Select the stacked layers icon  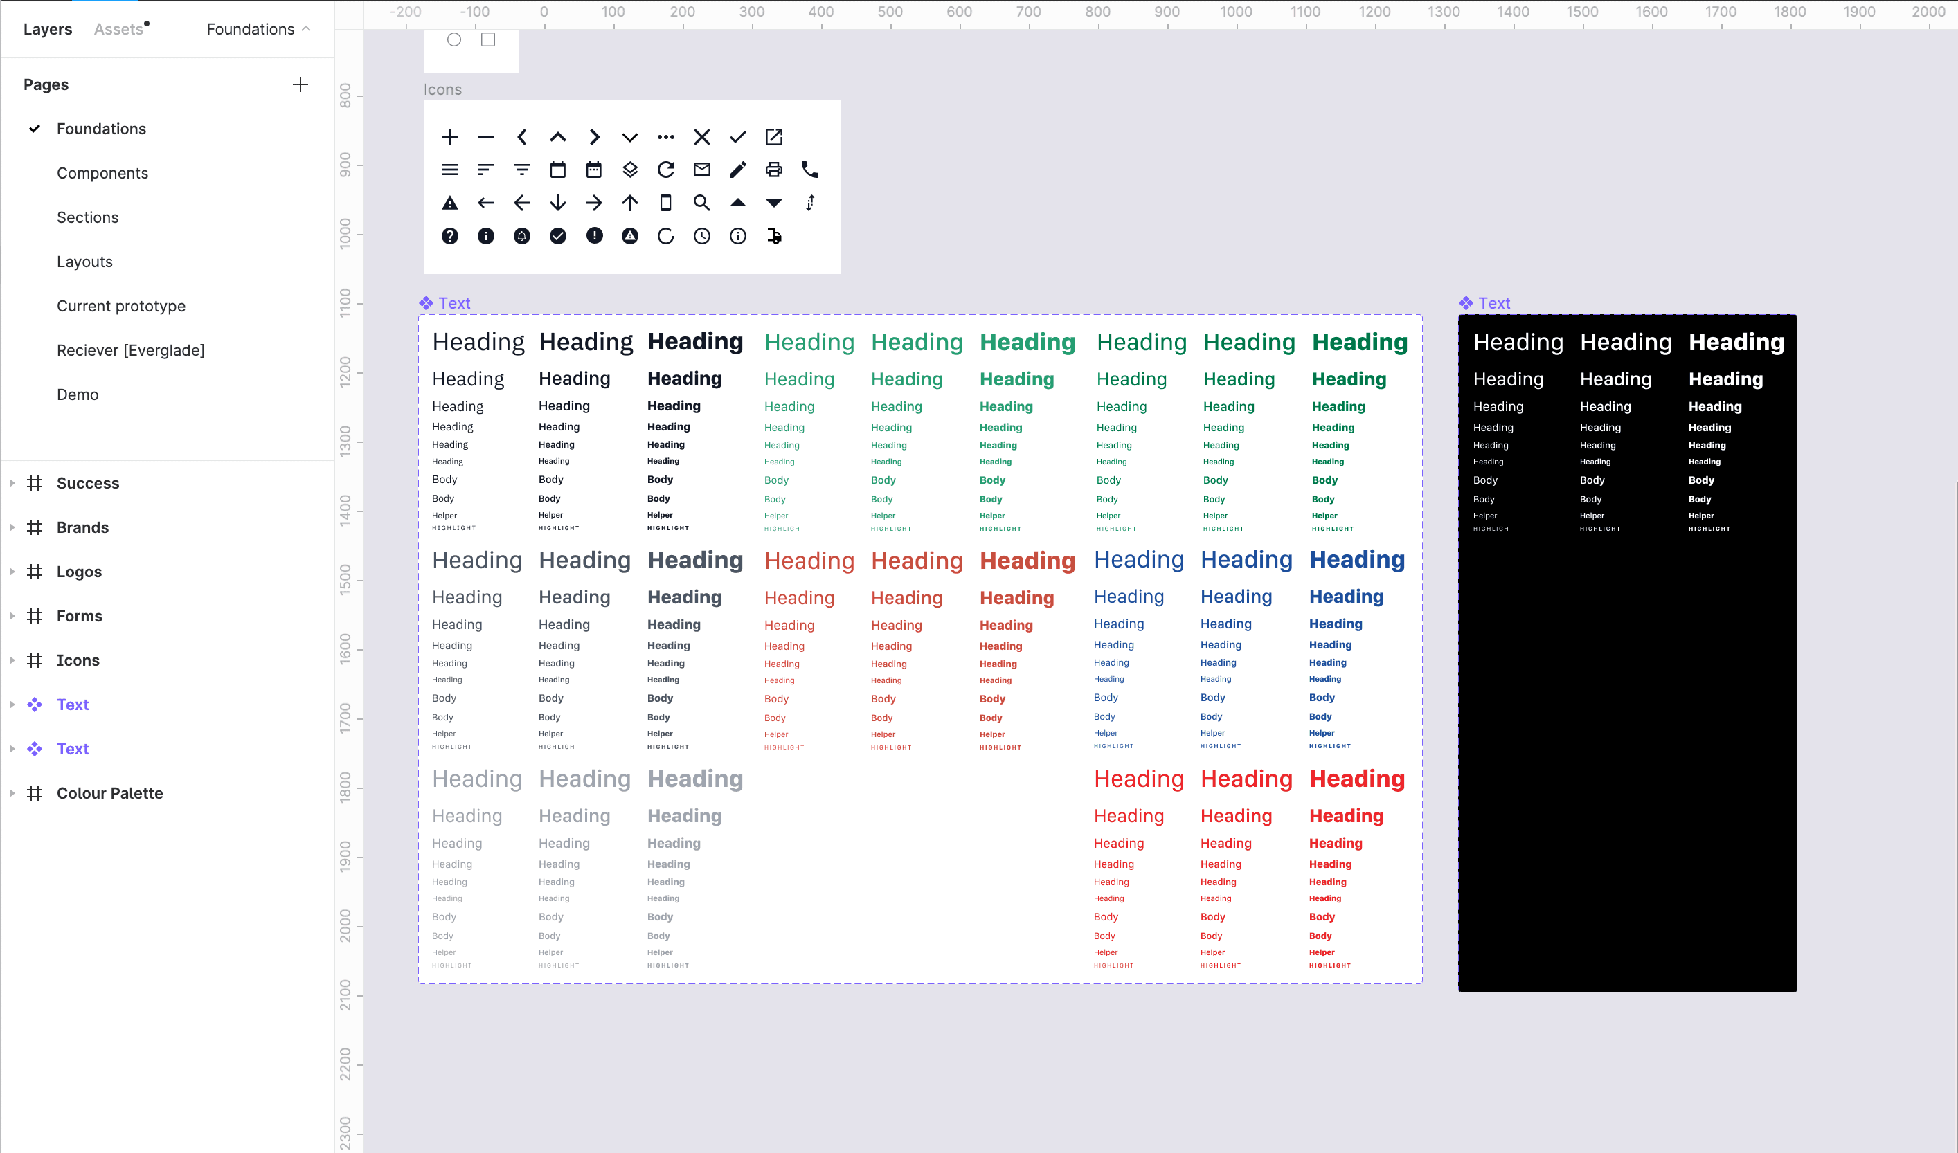point(629,170)
